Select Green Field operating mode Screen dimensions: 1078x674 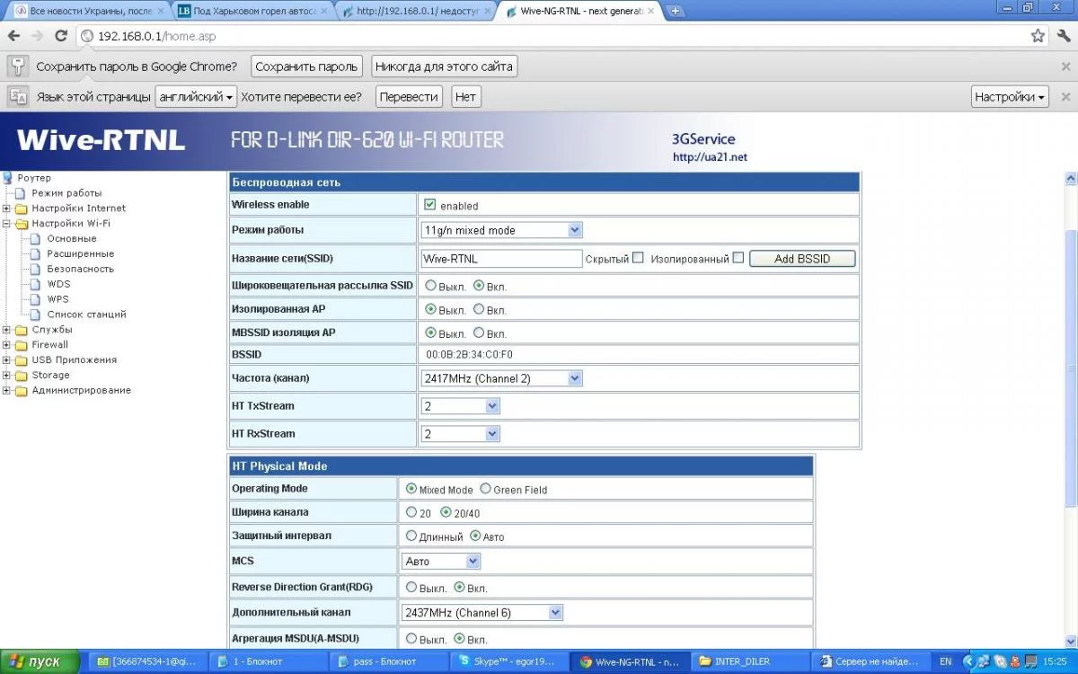click(x=485, y=489)
